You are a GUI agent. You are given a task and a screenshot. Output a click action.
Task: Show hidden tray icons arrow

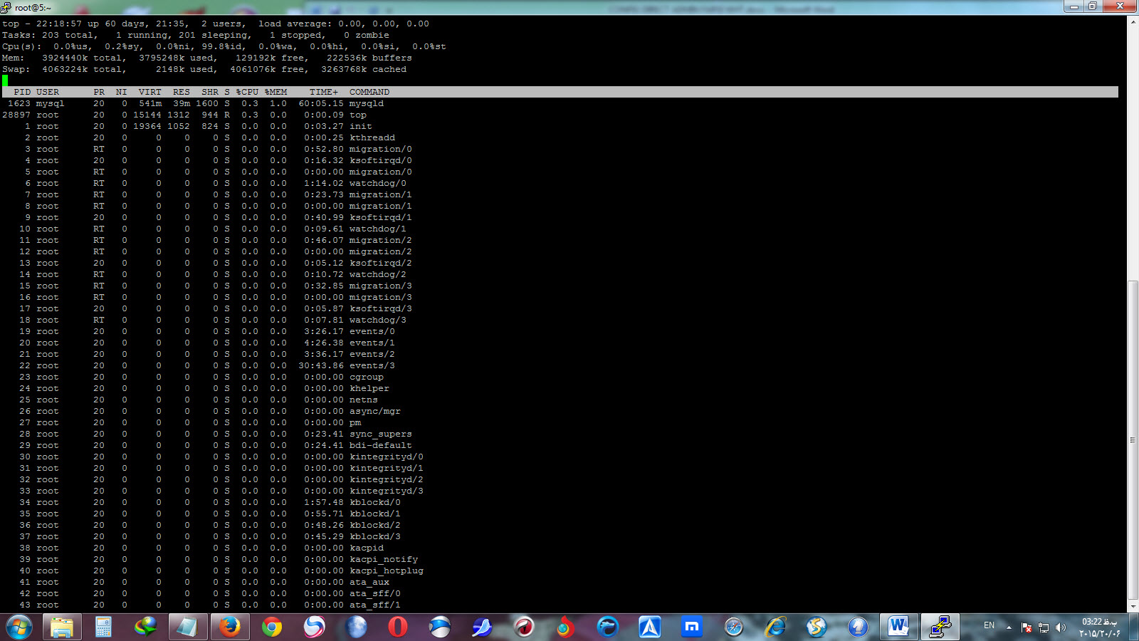[1009, 627]
